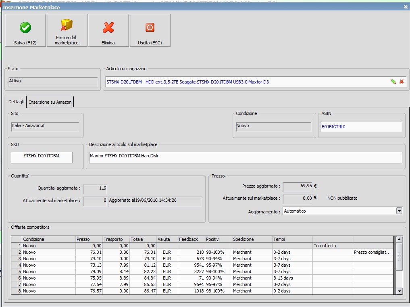
Task: Click the green edit pencil for Articolo di magazzino
Action: (393, 82)
